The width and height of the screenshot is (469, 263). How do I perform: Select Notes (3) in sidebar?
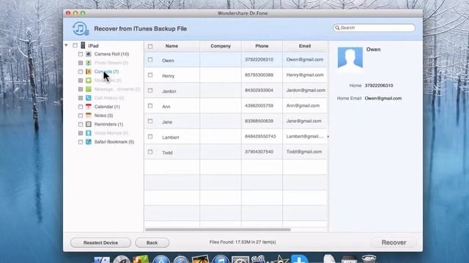click(103, 115)
